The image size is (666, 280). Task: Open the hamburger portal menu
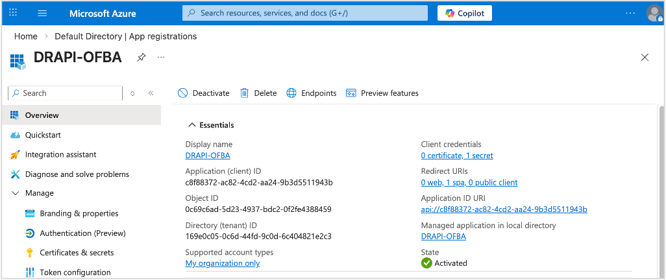click(x=42, y=13)
